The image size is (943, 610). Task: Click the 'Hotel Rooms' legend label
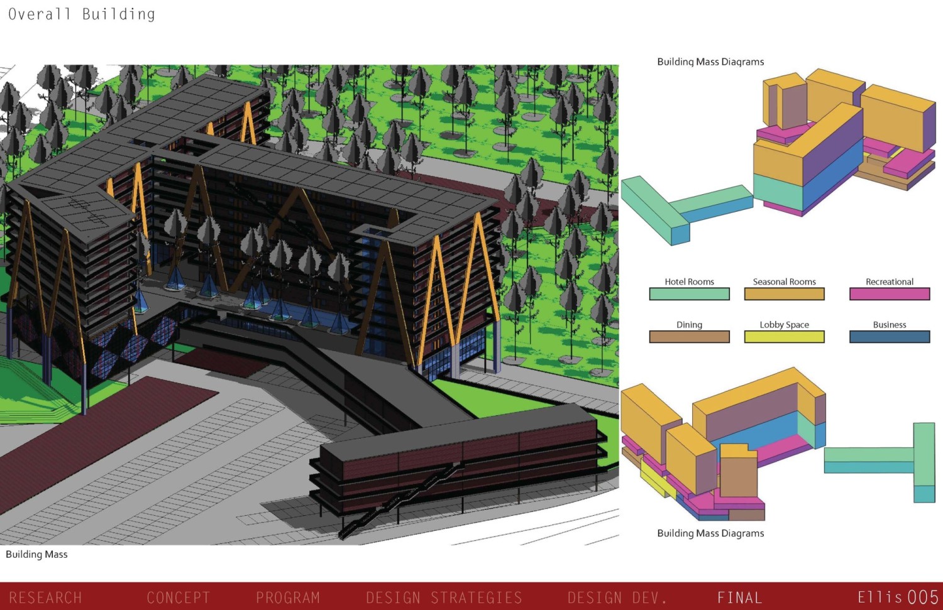(689, 281)
